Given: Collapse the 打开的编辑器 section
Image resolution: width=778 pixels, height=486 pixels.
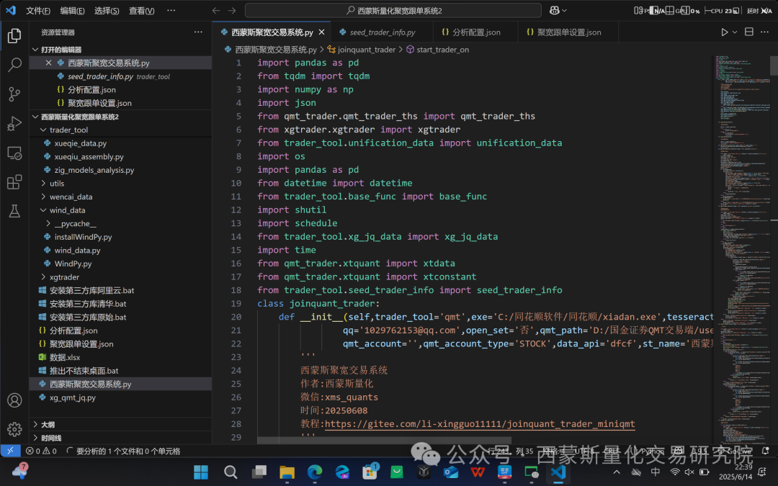Looking at the screenshot, I should [35, 50].
